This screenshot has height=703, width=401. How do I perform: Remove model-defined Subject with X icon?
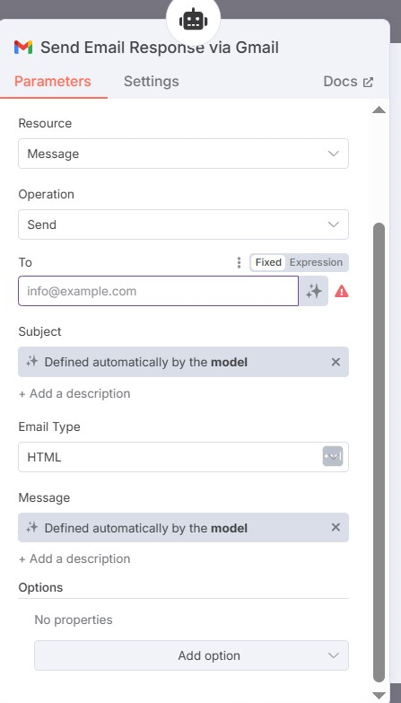(336, 362)
